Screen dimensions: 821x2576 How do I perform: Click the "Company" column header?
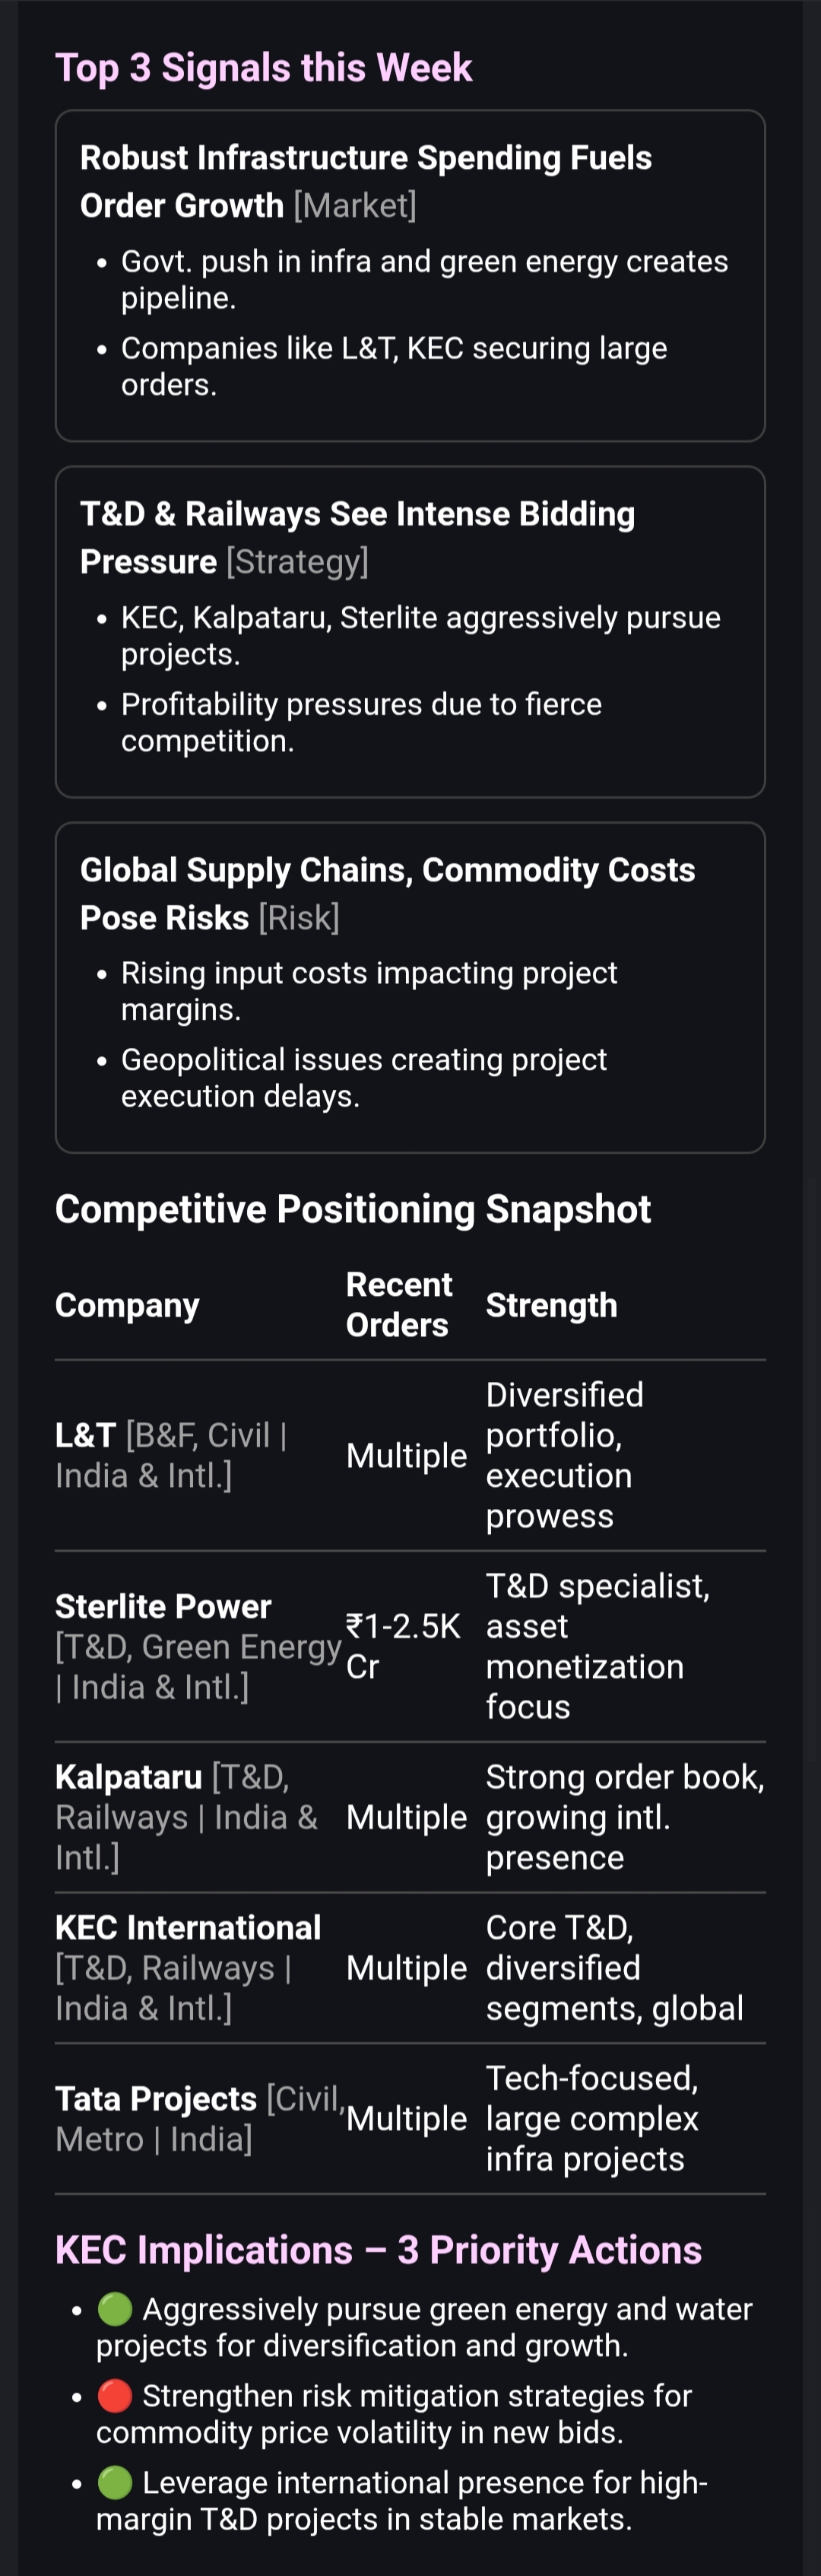127,1305
